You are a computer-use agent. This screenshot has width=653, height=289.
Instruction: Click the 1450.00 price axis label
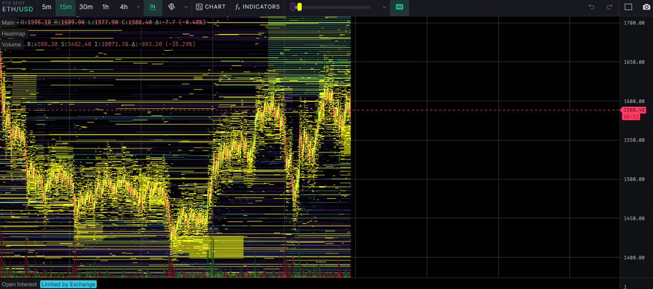pyautogui.click(x=633, y=218)
